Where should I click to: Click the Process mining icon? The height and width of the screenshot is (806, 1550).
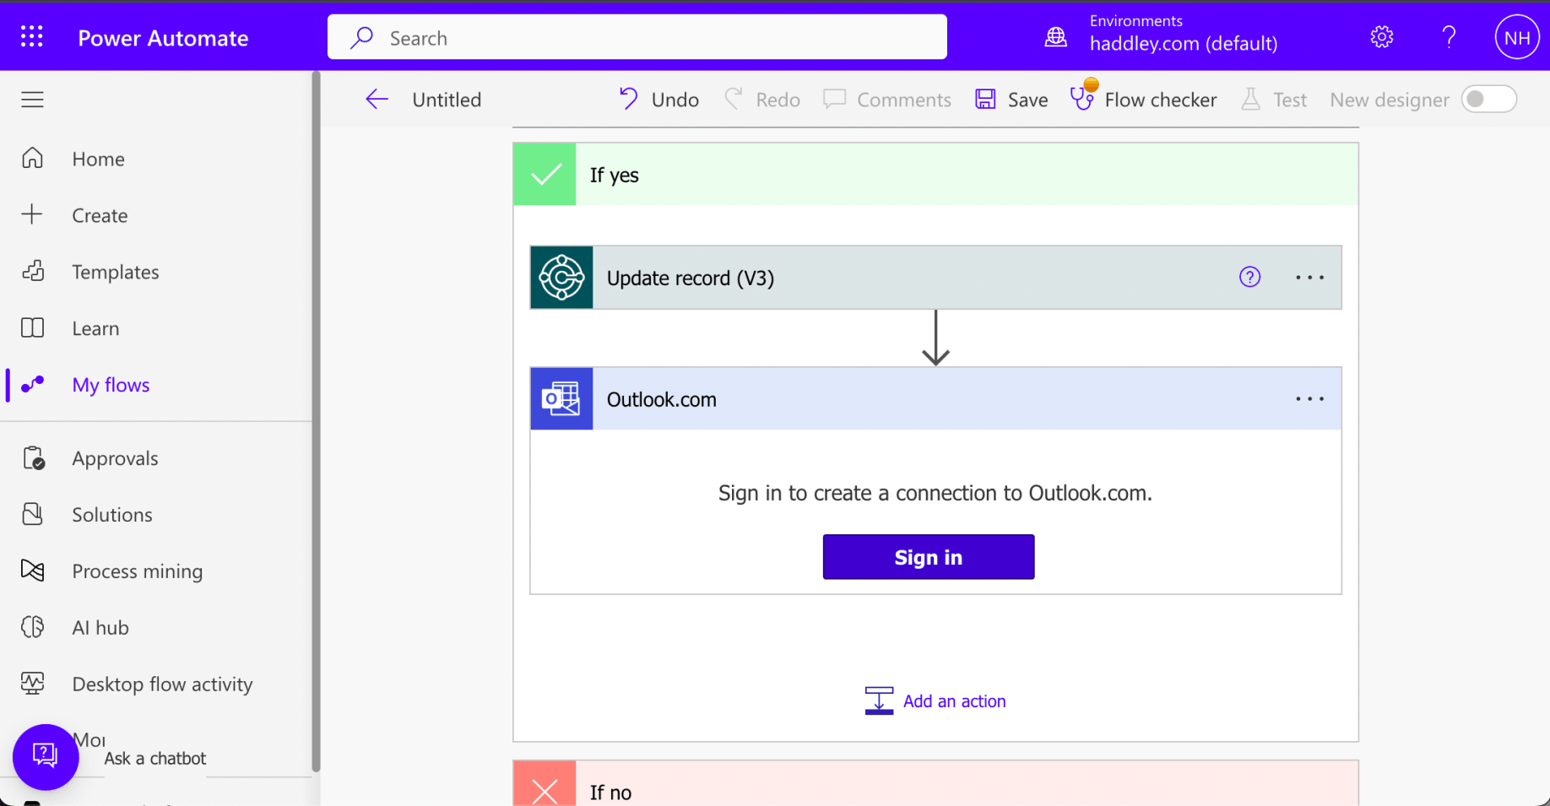coord(32,571)
